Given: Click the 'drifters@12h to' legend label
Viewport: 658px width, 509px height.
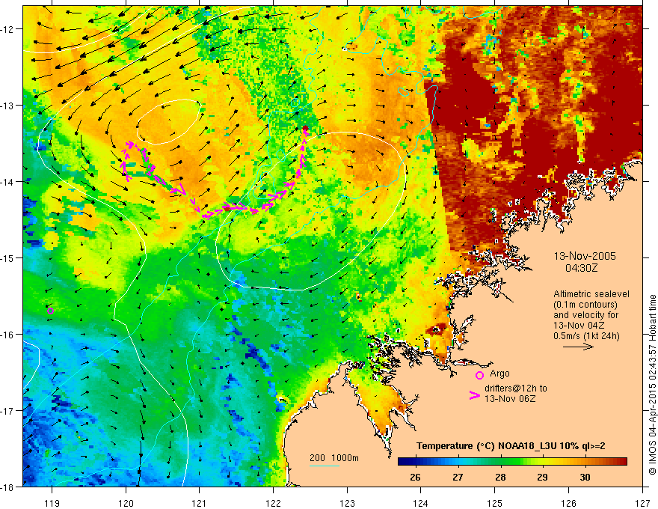Looking at the screenshot, I should (x=516, y=388).
